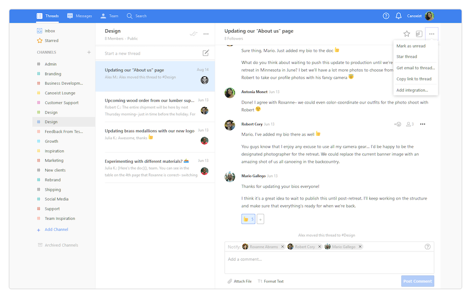This screenshot has width=471, height=298.
Task: Choose Star thread from menu
Action: (x=415, y=56)
